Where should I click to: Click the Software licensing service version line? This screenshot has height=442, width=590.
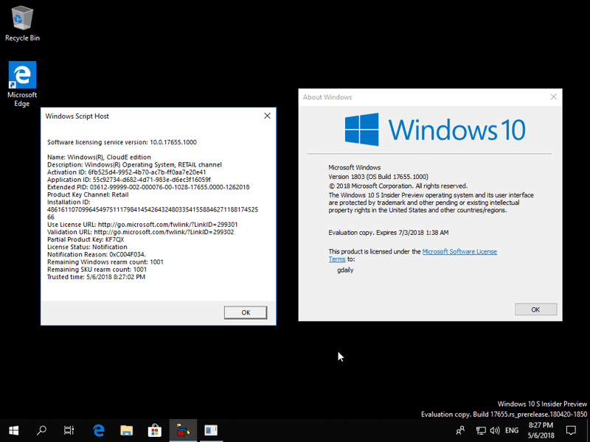coord(122,142)
